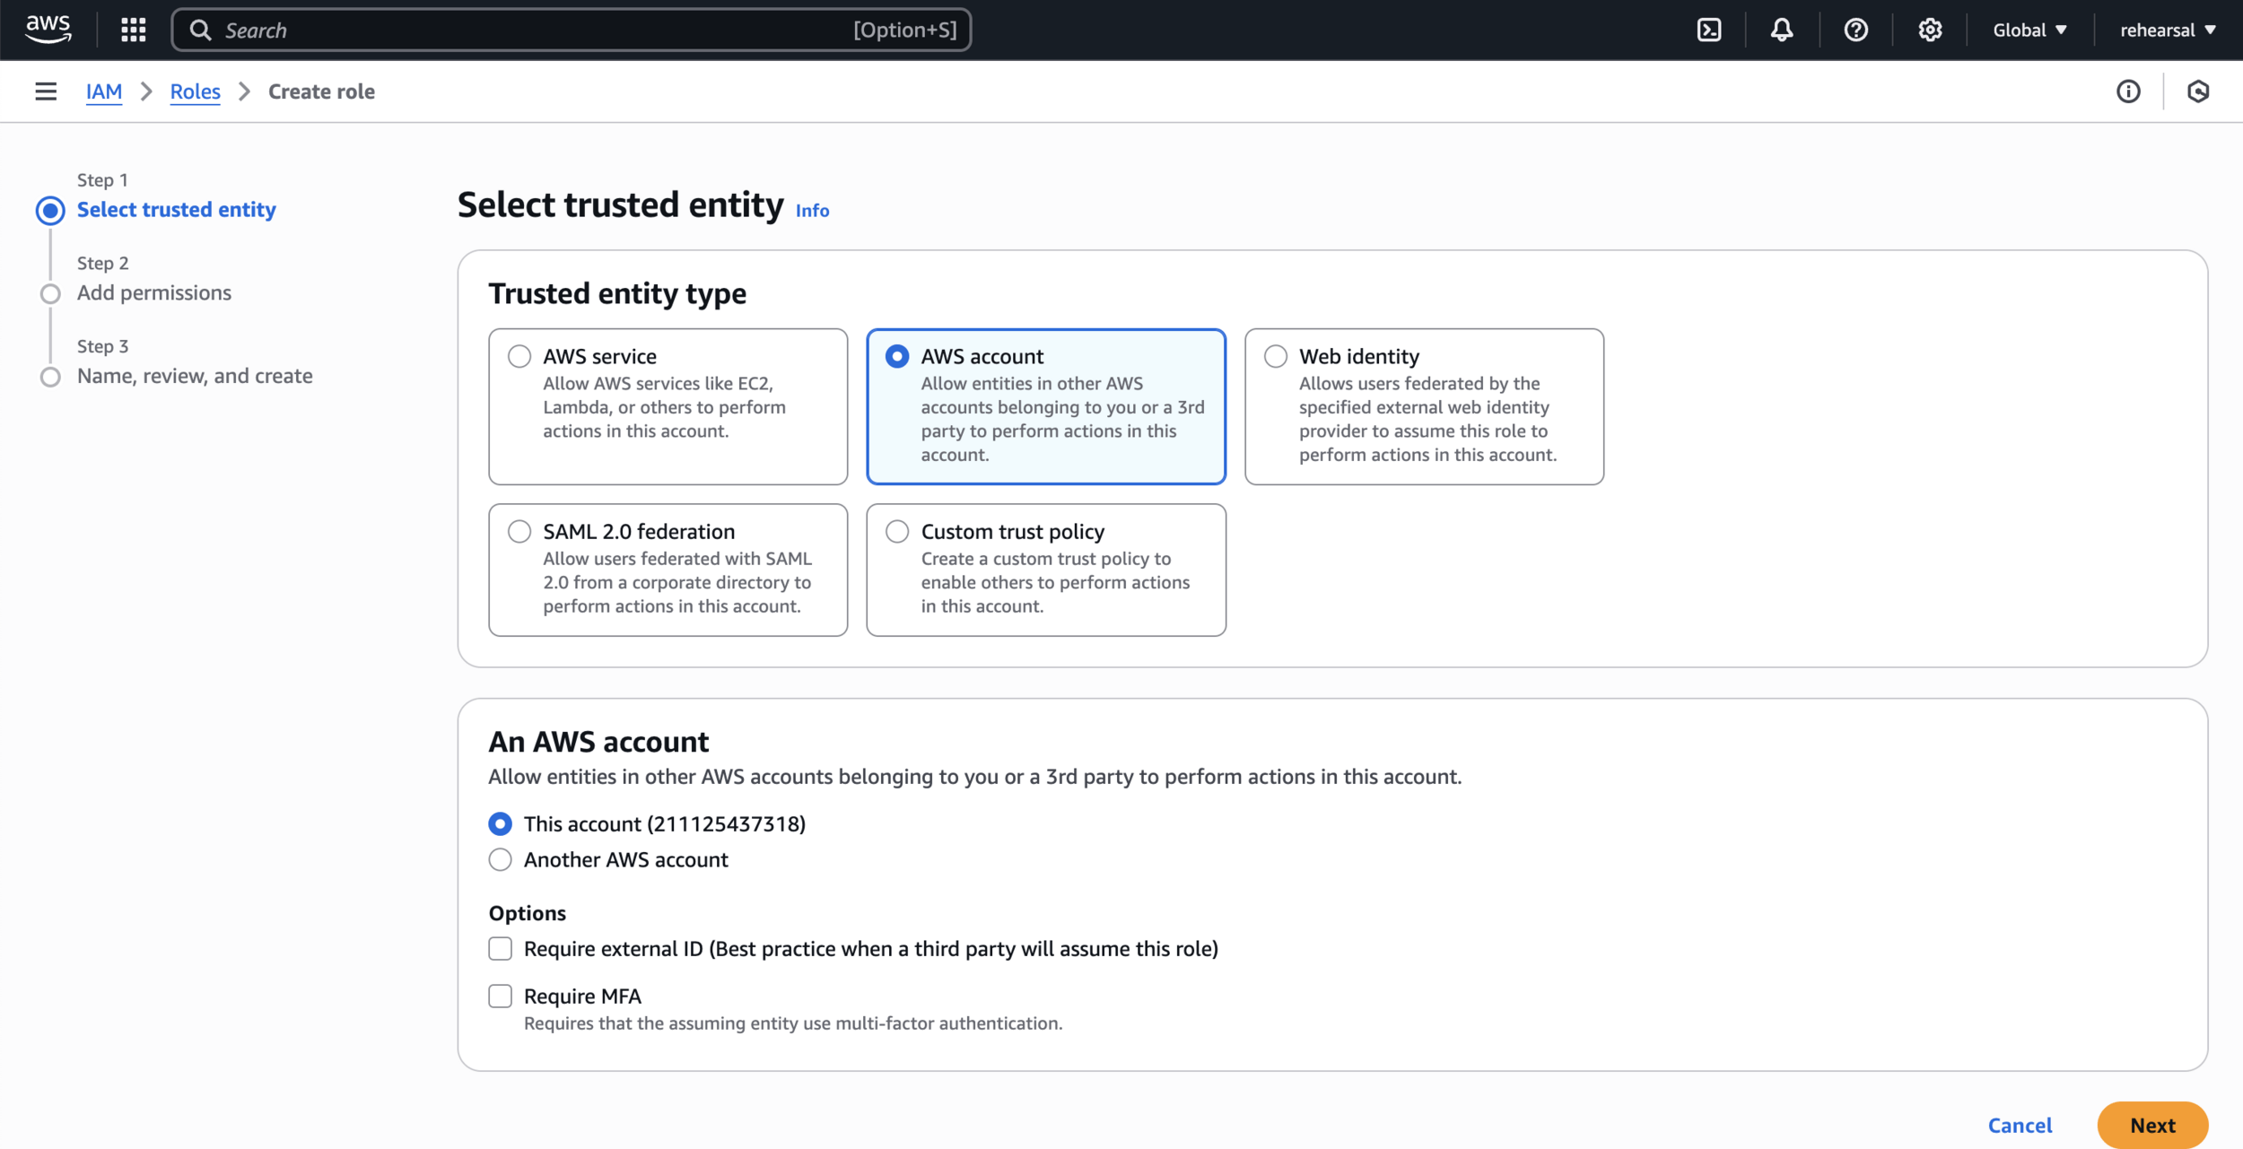Click in the Search input field
The width and height of the screenshot is (2243, 1149).
(538, 30)
